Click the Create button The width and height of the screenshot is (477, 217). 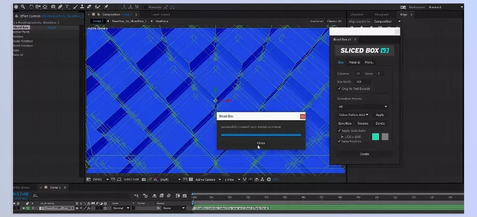[364, 154]
